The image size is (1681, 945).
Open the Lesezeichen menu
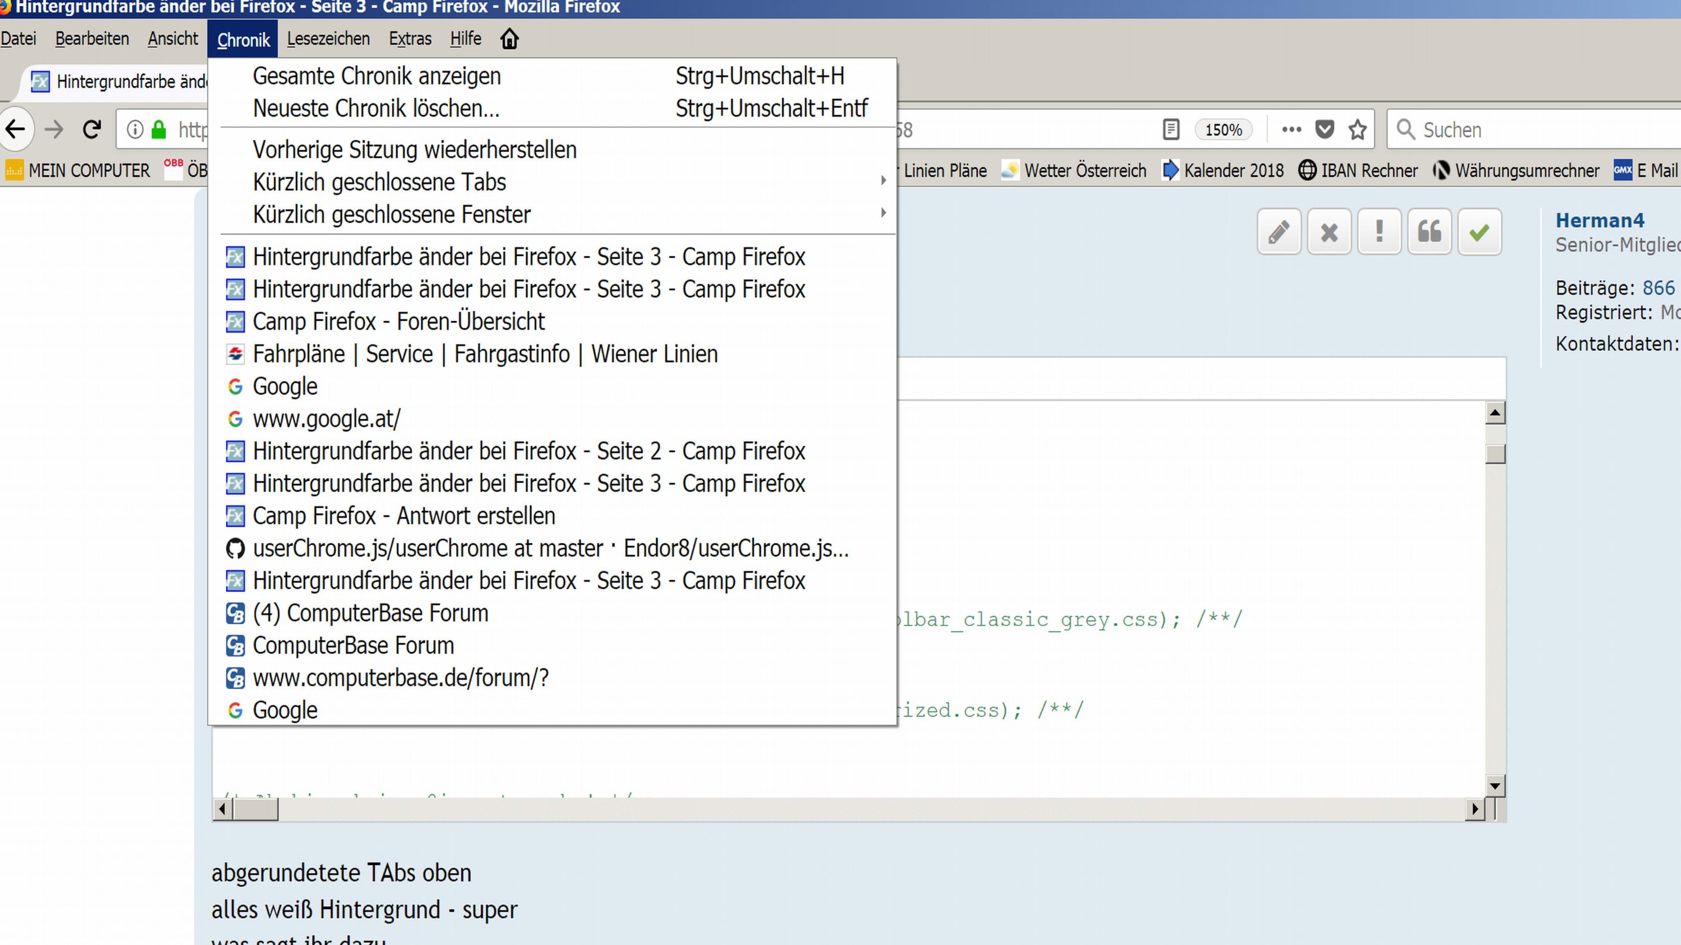pos(328,39)
